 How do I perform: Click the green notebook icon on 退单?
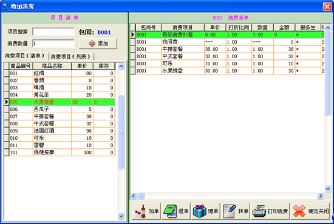[170, 211]
